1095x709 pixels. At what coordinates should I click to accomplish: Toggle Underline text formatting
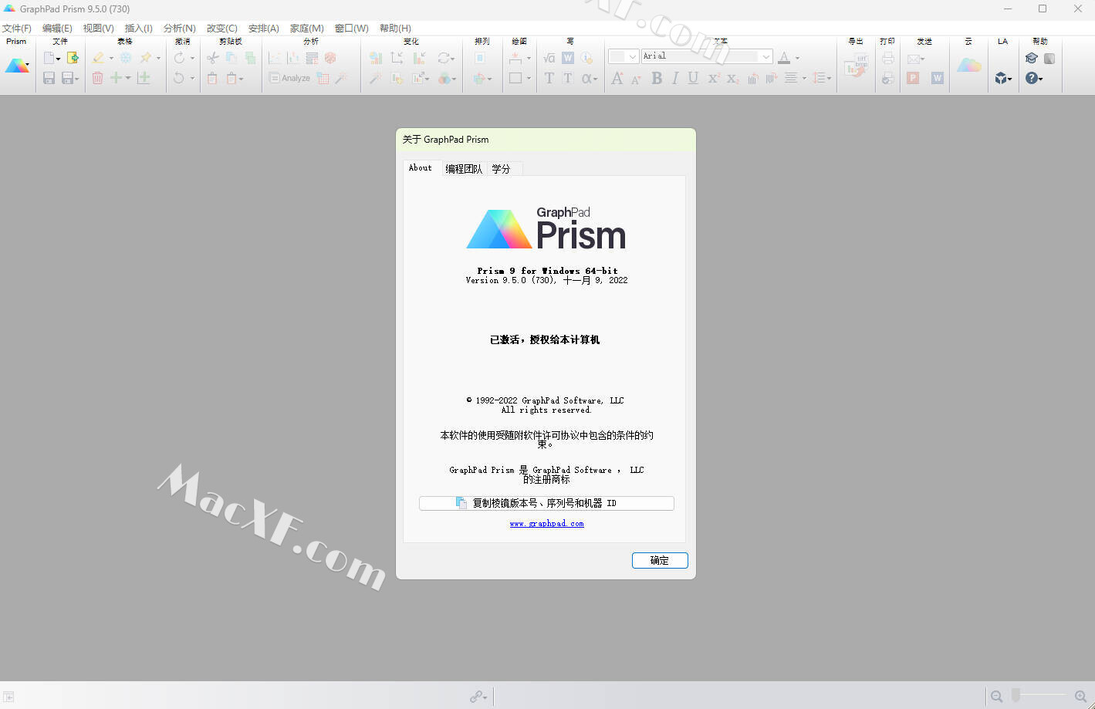(693, 78)
